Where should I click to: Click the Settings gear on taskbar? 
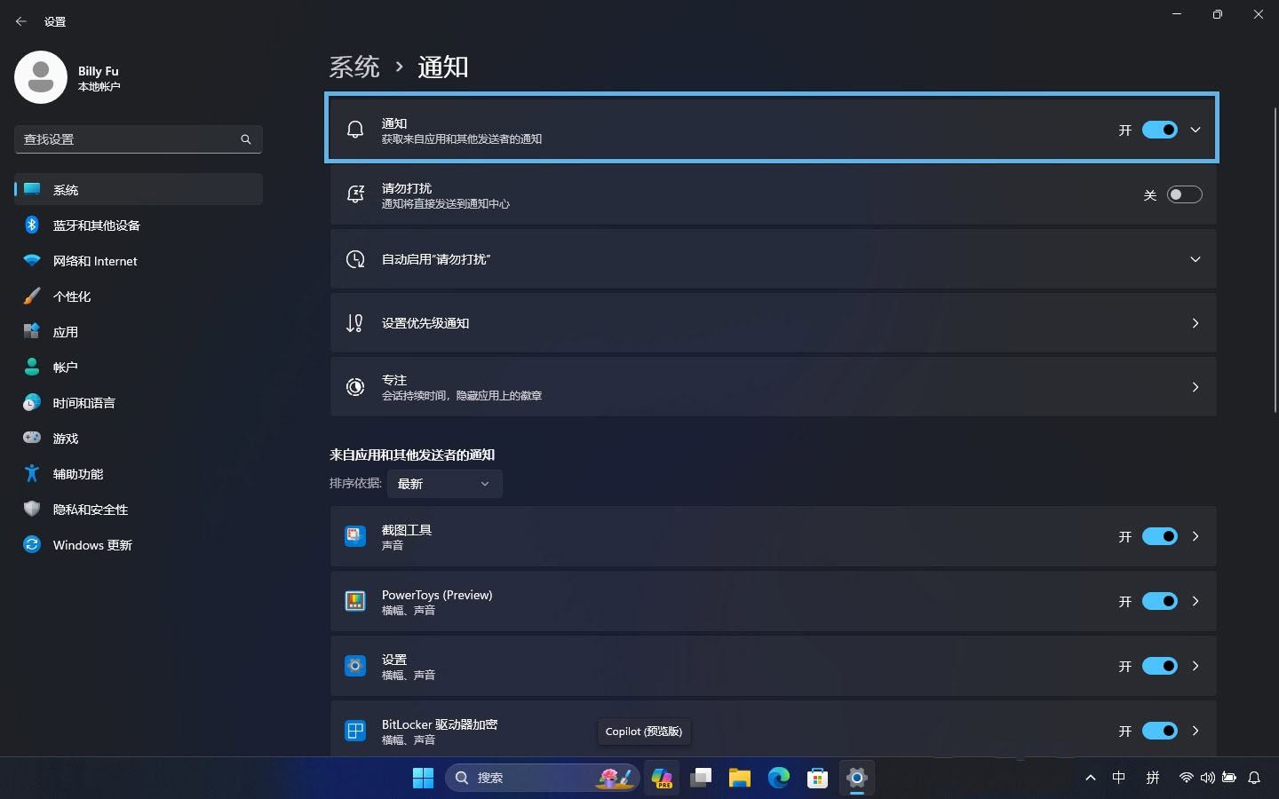(857, 778)
